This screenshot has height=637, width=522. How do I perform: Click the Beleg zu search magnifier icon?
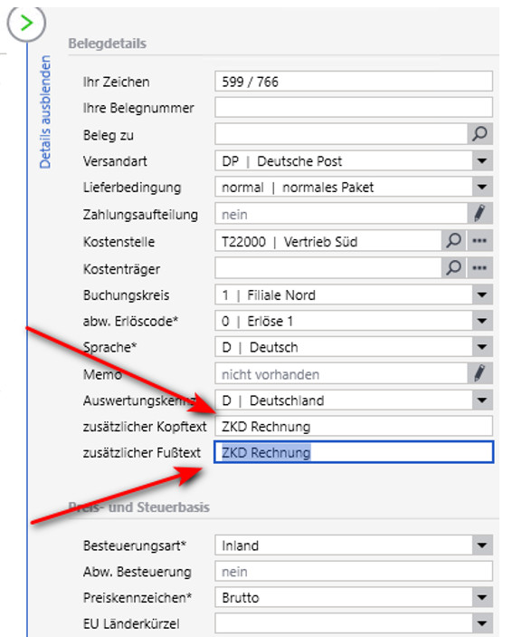coord(479,134)
